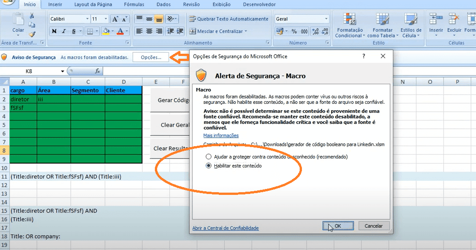Open 'Abrir a Central de Confiabilidade' link
This screenshot has width=476, height=250.
(x=226, y=228)
